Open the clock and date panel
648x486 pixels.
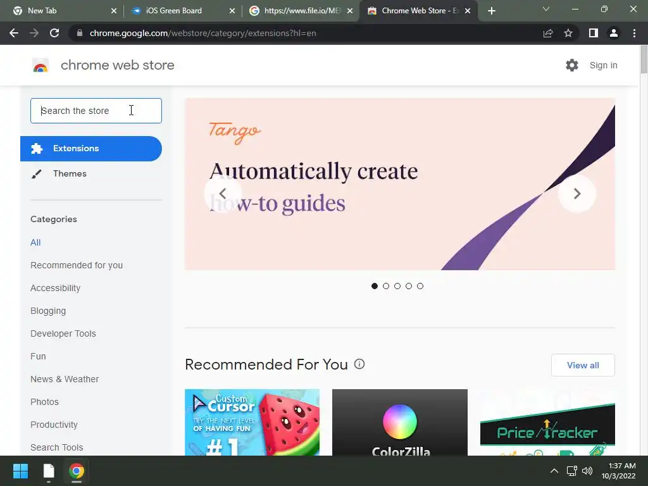pyautogui.click(x=618, y=471)
